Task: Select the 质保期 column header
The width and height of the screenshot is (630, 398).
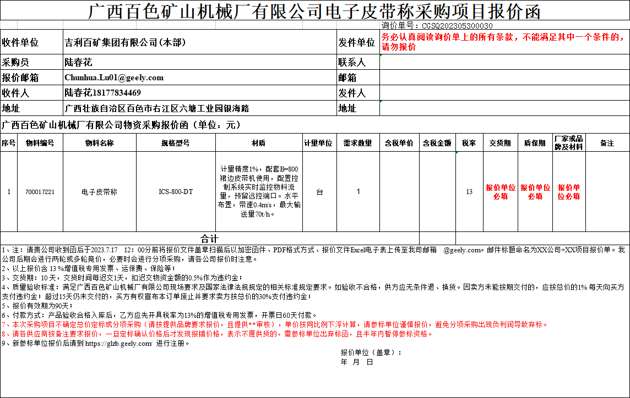Action: pyautogui.click(x=535, y=143)
